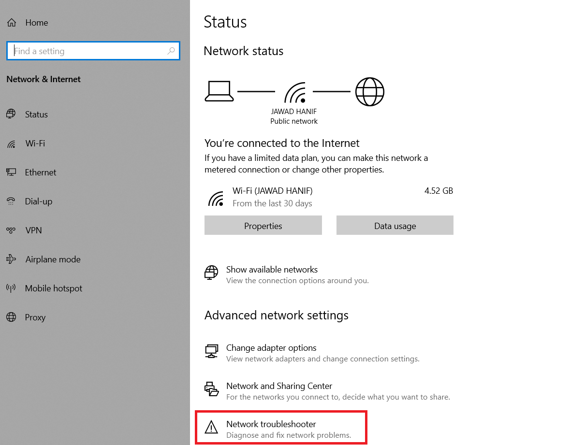The width and height of the screenshot is (585, 445).
Task: Click the 'Advanced network settings' heading
Action: coord(277,316)
